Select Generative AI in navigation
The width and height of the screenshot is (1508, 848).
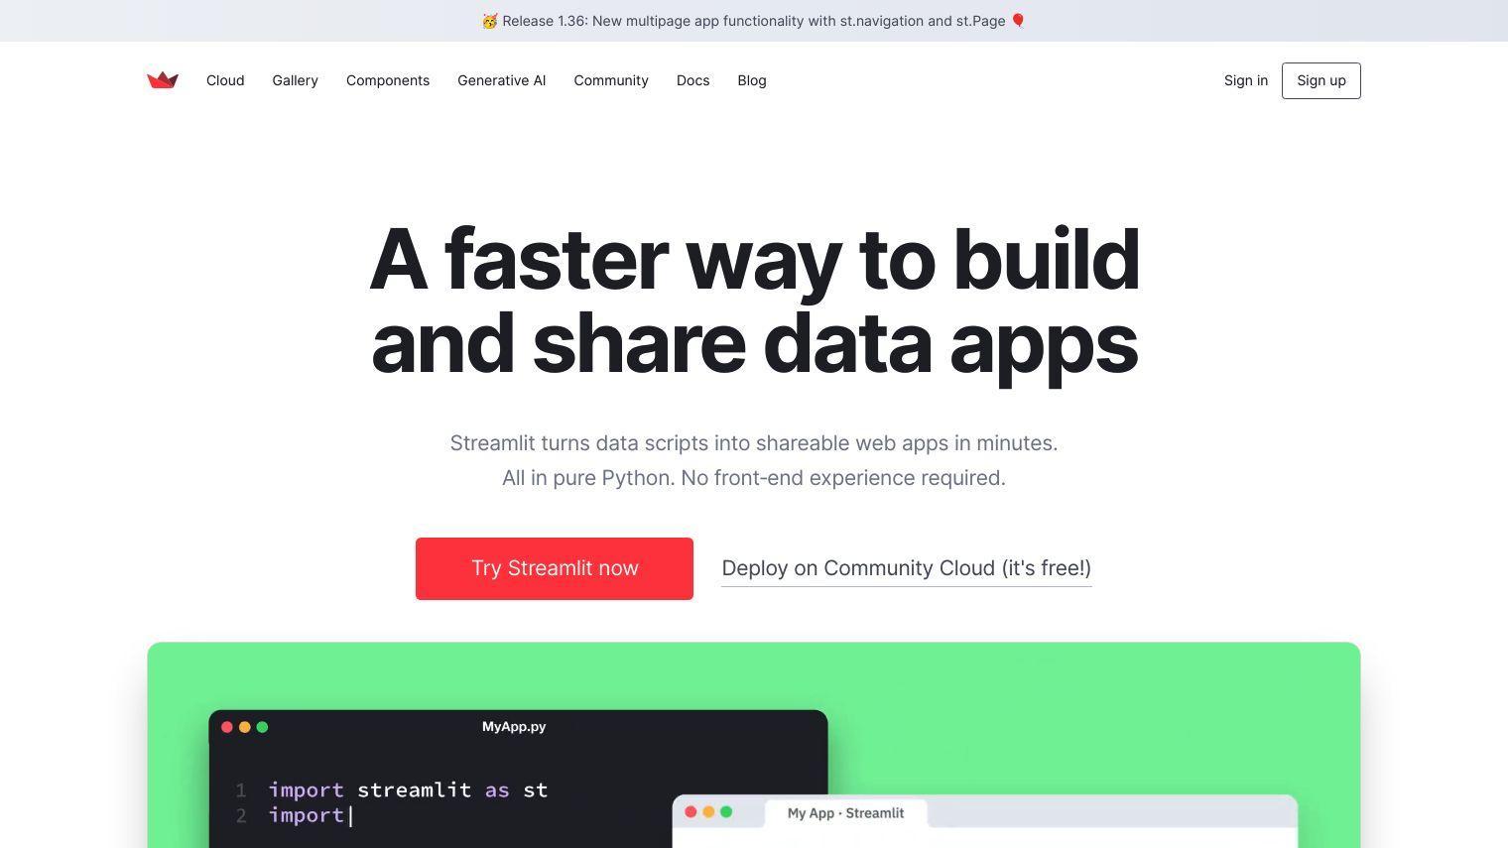[502, 80]
